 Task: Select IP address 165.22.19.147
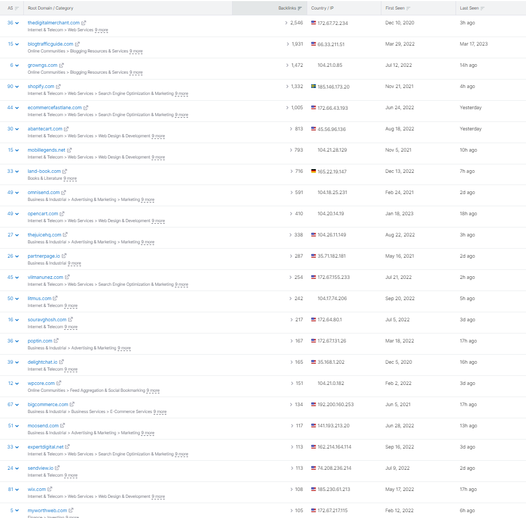[332, 172]
